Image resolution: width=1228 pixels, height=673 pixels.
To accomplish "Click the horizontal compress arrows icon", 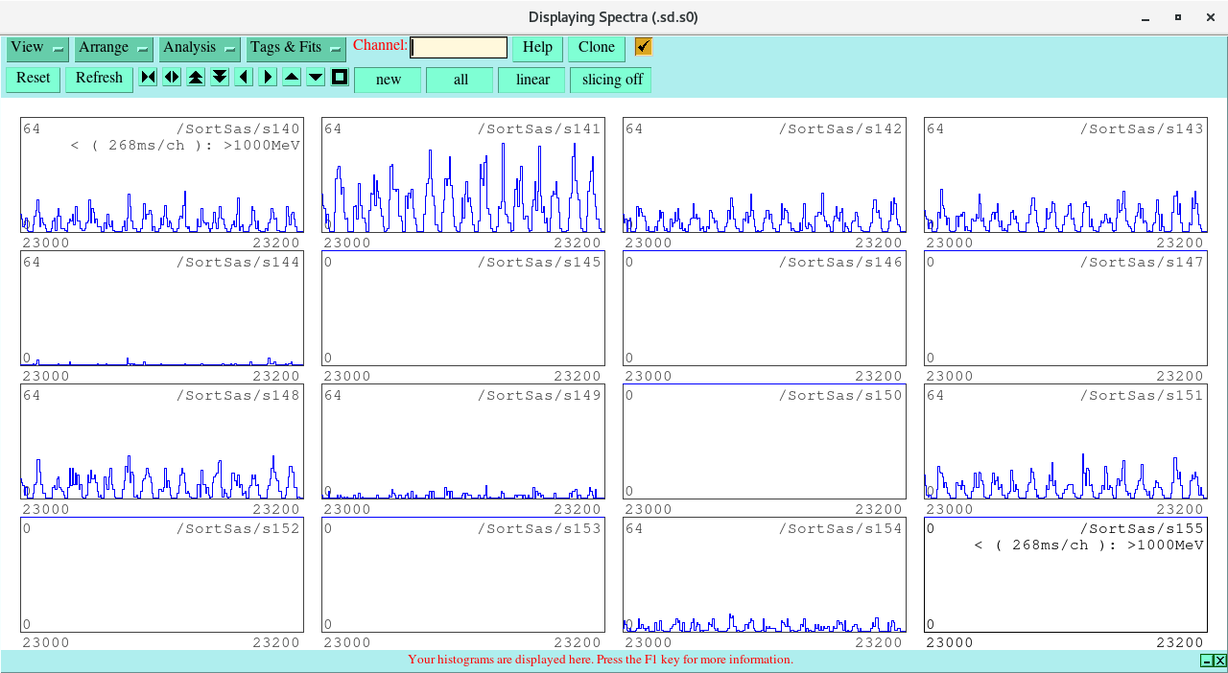I will (x=148, y=78).
